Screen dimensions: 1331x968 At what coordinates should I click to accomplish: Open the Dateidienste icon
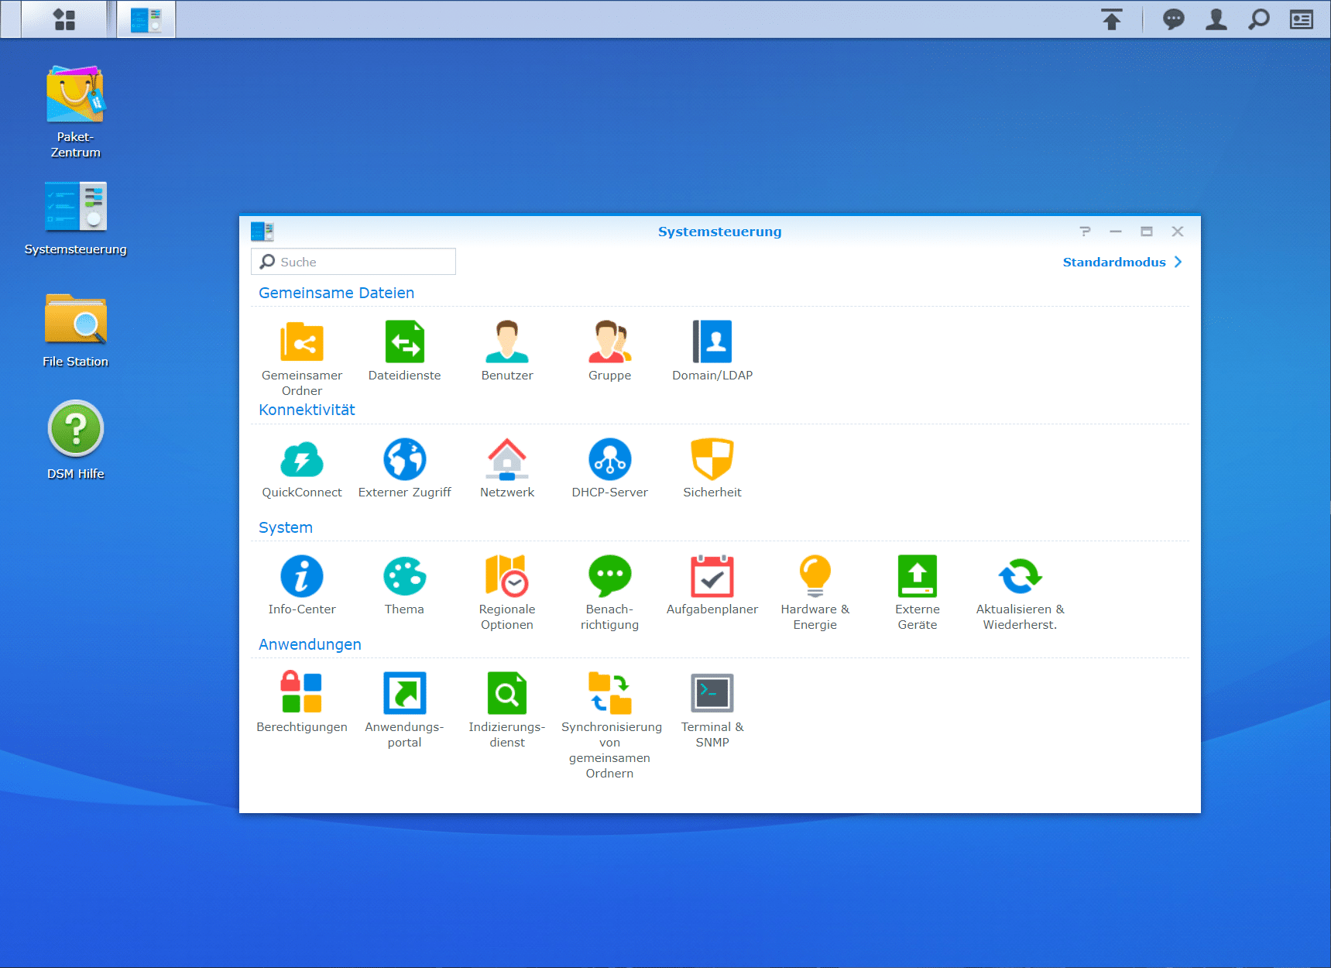tap(404, 342)
